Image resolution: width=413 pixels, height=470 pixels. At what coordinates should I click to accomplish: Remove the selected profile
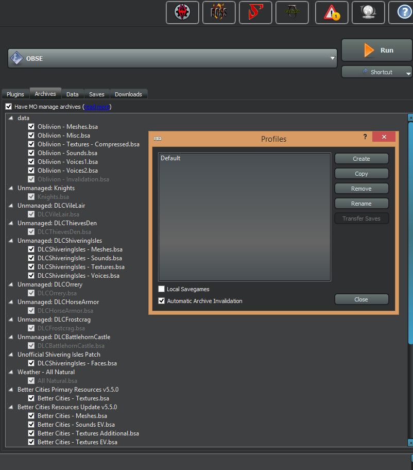pos(362,189)
